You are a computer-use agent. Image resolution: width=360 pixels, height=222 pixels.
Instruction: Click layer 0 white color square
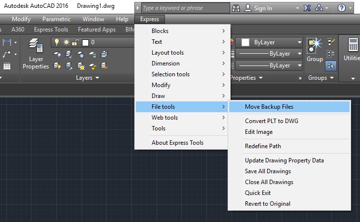[85, 42]
